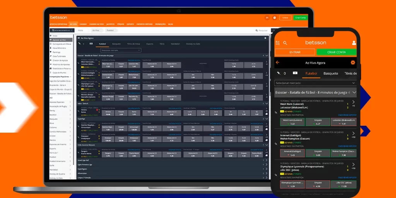Pin the West Ham match on the laptop
Screen dimensions: 396x198
tap(79, 63)
